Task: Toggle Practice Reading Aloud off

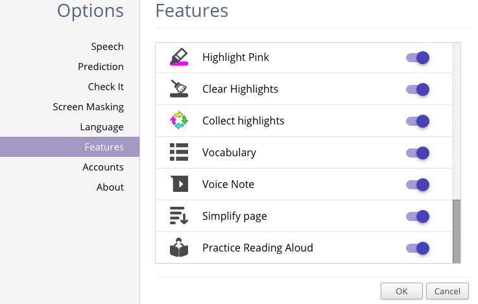Action: [418, 248]
